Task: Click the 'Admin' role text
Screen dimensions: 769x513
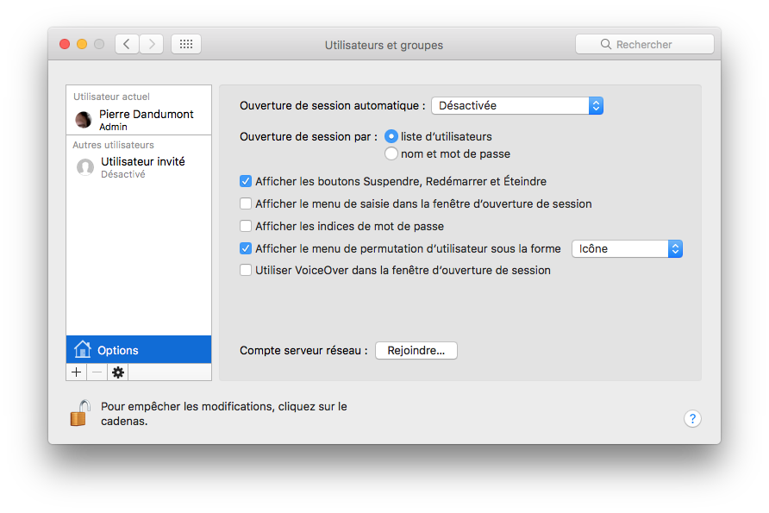Action: point(113,127)
